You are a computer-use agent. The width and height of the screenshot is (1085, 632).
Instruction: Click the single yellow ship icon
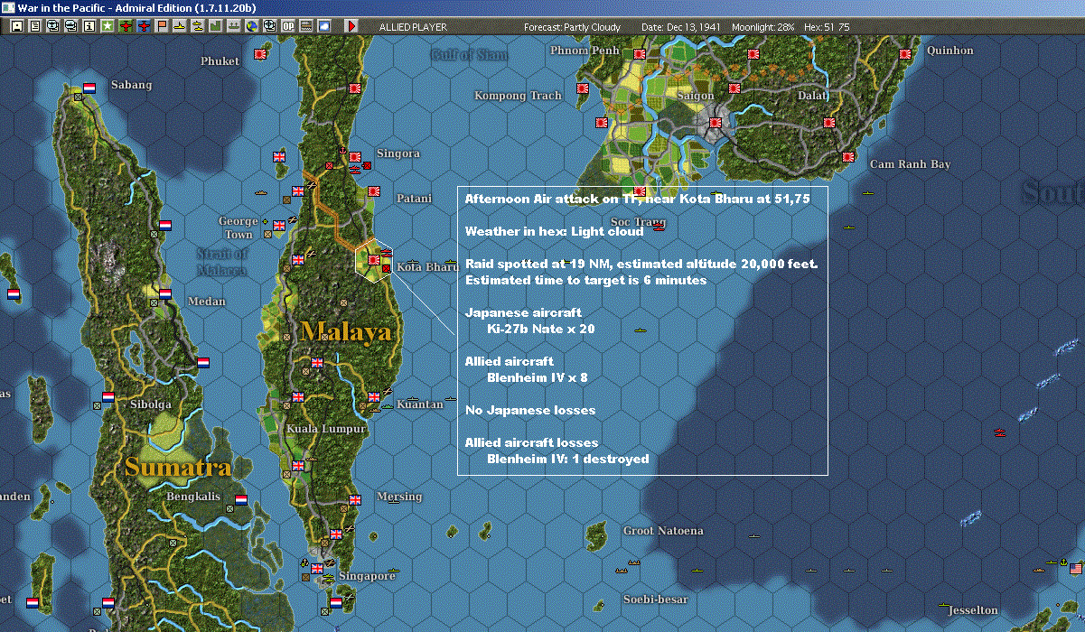coord(179,26)
